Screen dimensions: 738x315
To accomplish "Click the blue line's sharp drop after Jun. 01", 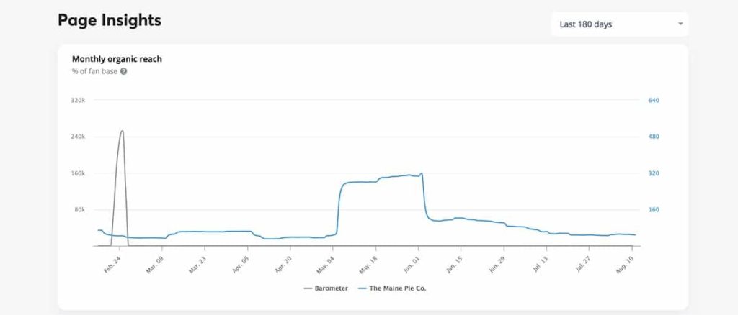I will (424, 198).
